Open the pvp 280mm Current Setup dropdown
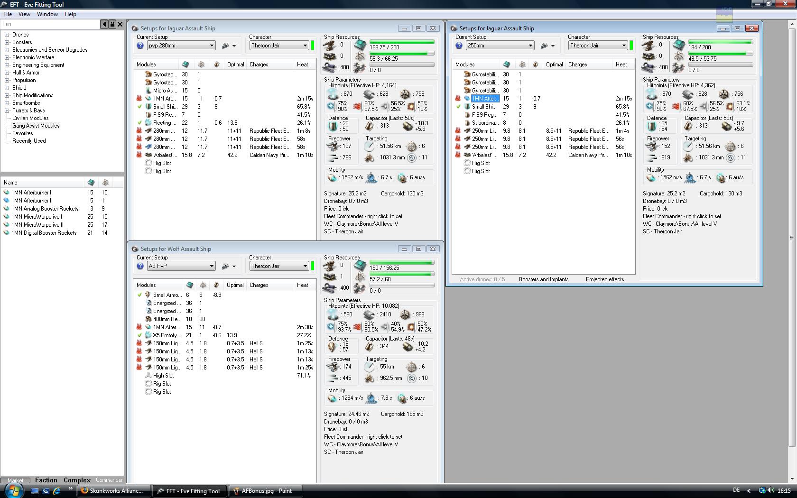This screenshot has height=498, width=797. (181, 46)
